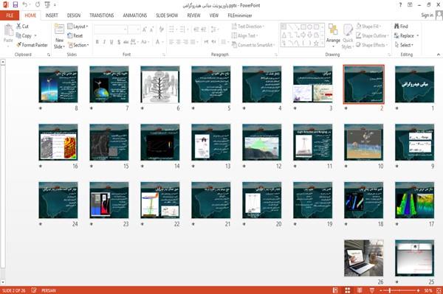Switch to Slide Sorter view in status bar
Screen dimensions: 443x294
(348, 290)
